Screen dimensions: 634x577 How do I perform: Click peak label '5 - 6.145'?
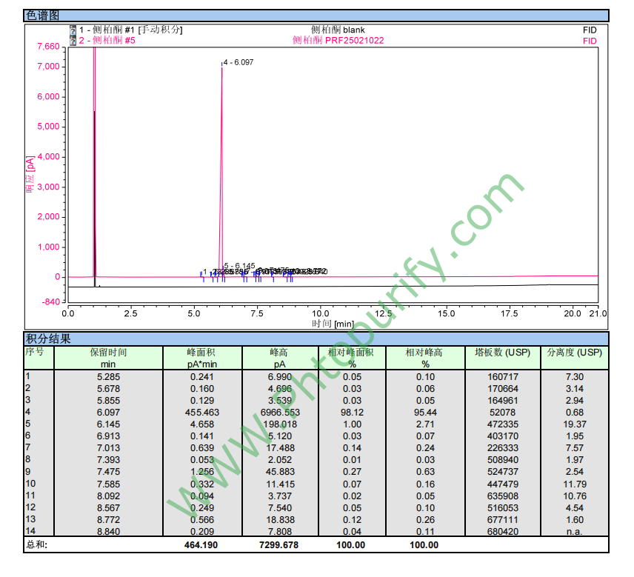(240, 265)
